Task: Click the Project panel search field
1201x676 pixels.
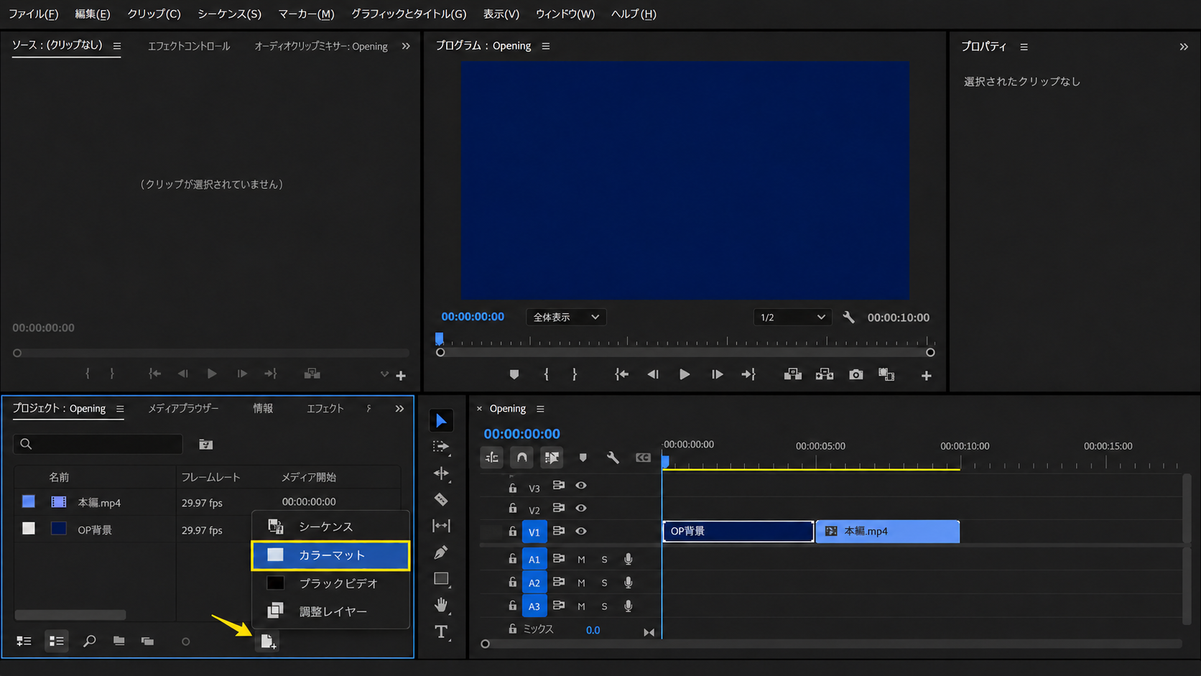Action: pyautogui.click(x=98, y=444)
